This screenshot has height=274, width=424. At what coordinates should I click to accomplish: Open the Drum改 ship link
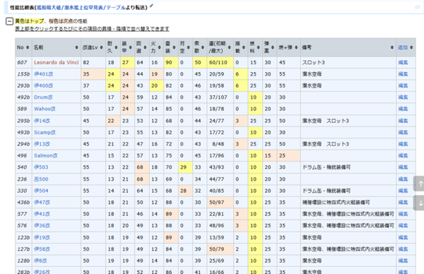[x=43, y=97]
